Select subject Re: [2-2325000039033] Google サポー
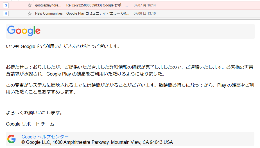The width and height of the screenshot is (260, 148). click(97, 5)
